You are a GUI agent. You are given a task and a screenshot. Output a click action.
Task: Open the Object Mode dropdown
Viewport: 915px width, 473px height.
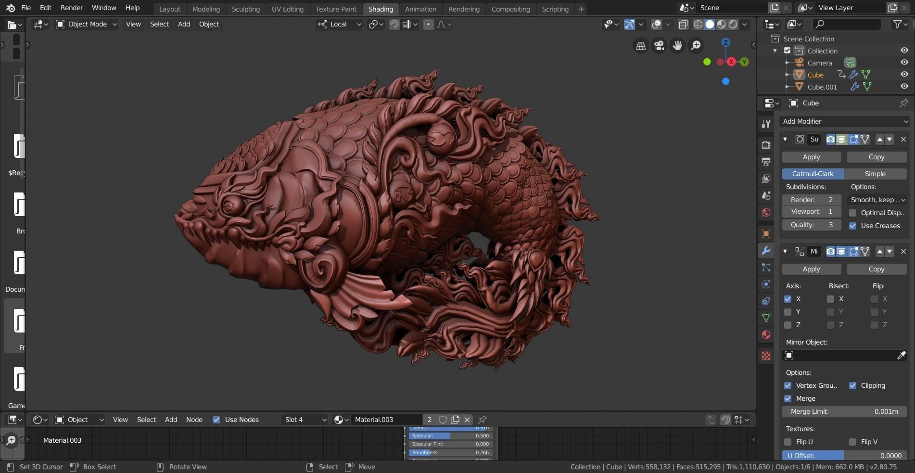click(x=86, y=24)
